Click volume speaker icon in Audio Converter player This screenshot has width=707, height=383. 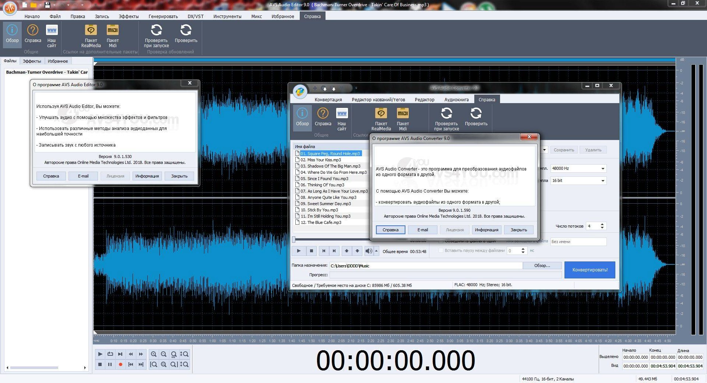[369, 251]
